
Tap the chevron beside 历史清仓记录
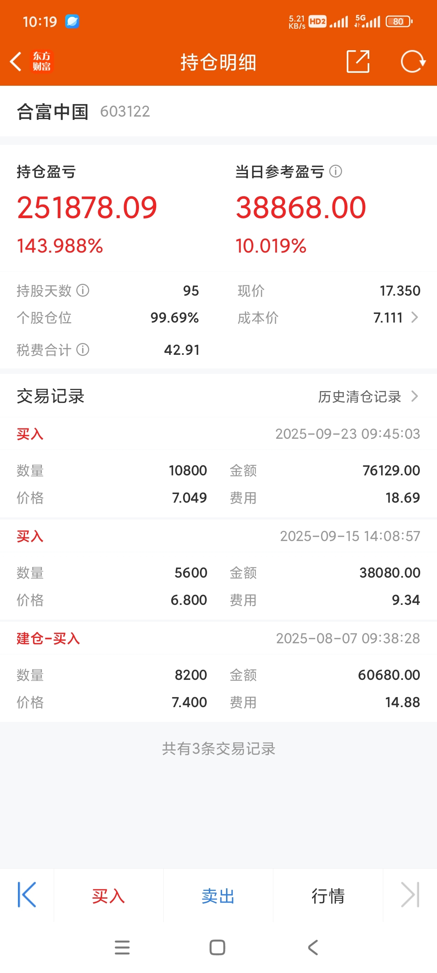414,396
